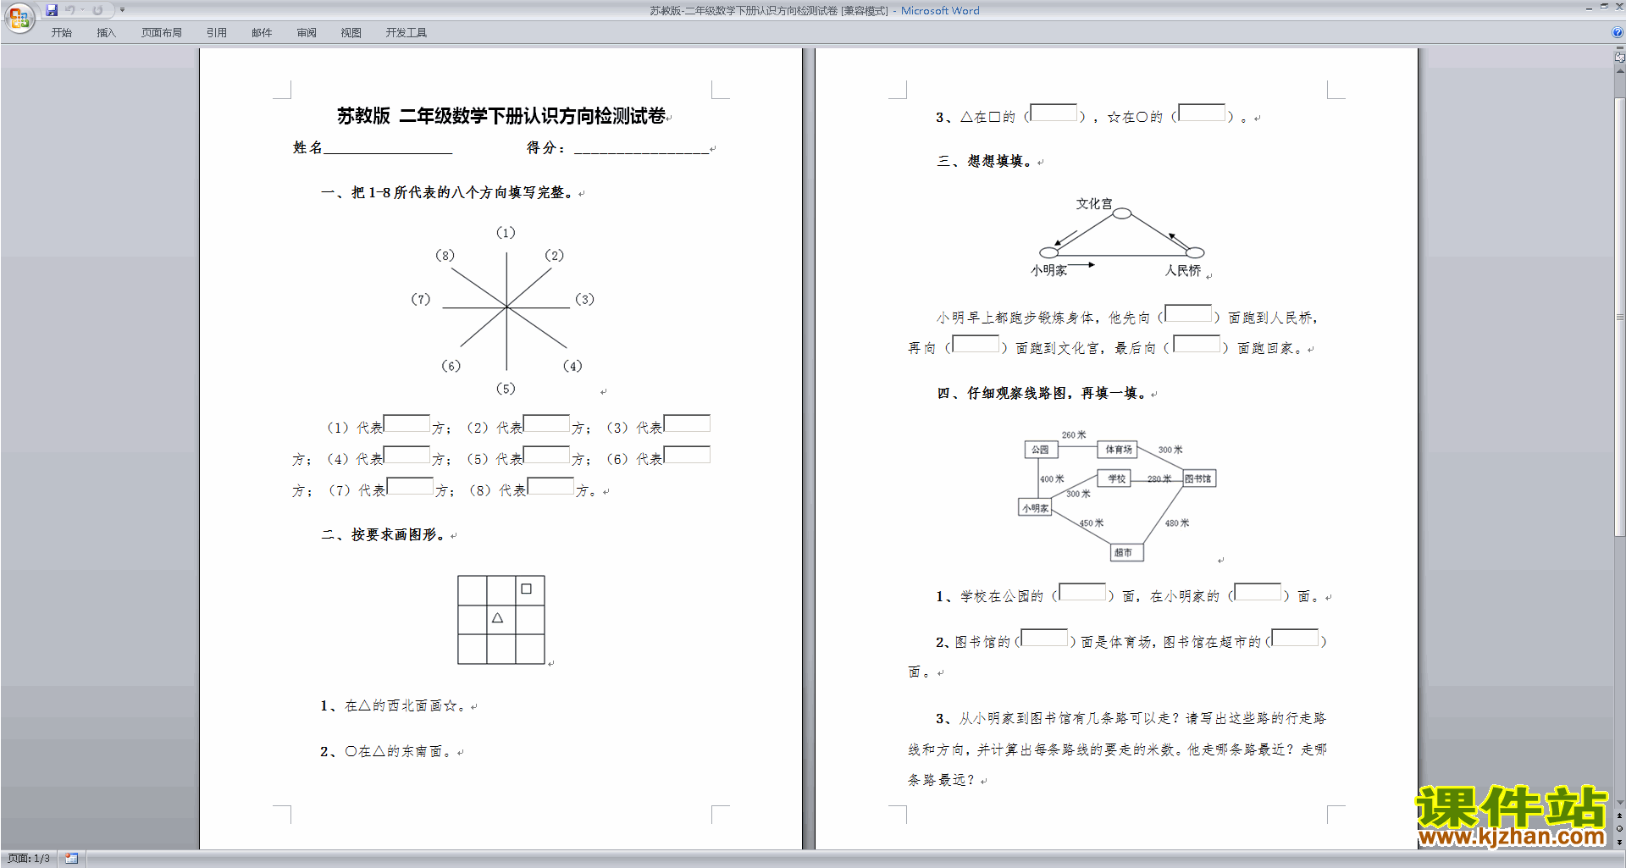The image size is (1626, 868).
Task: Open the 审阅 ribbon tab
Action: click(307, 33)
